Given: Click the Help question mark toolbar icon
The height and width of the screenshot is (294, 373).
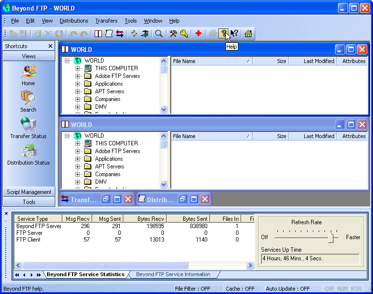Looking at the screenshot, I should click(224, 34).
